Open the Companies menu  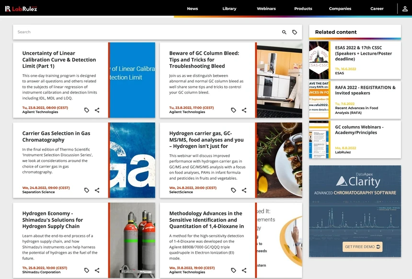pos(340,9)
